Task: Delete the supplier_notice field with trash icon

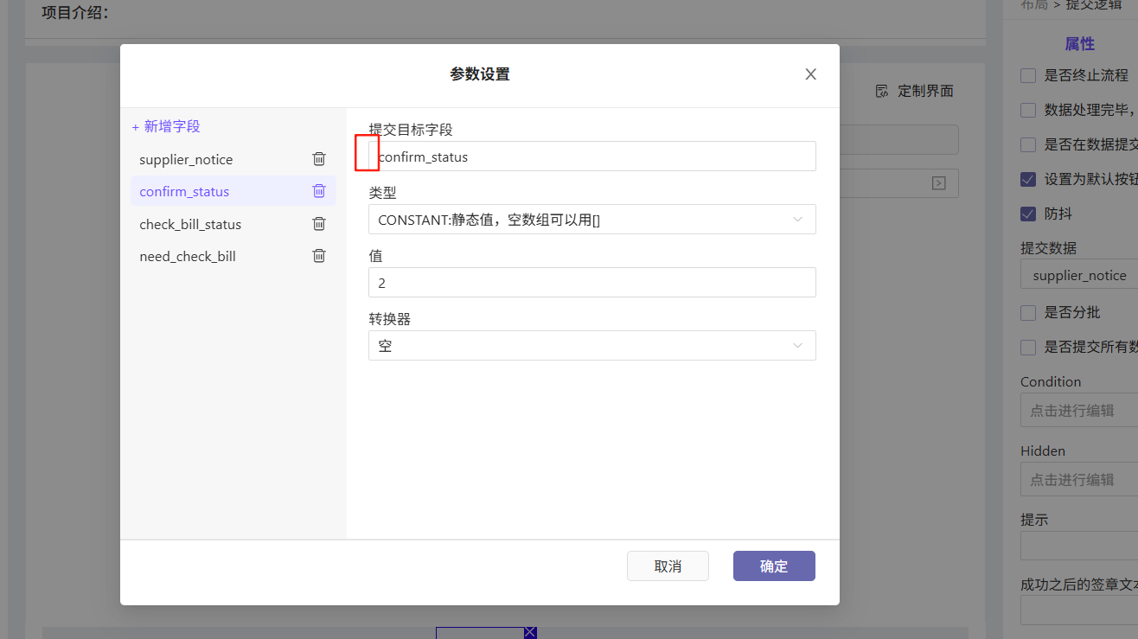Action: [319, 159]
